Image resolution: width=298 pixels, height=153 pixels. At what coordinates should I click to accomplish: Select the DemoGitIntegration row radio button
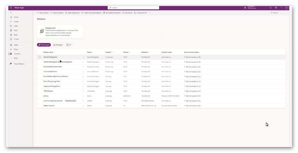pos(40,57)
